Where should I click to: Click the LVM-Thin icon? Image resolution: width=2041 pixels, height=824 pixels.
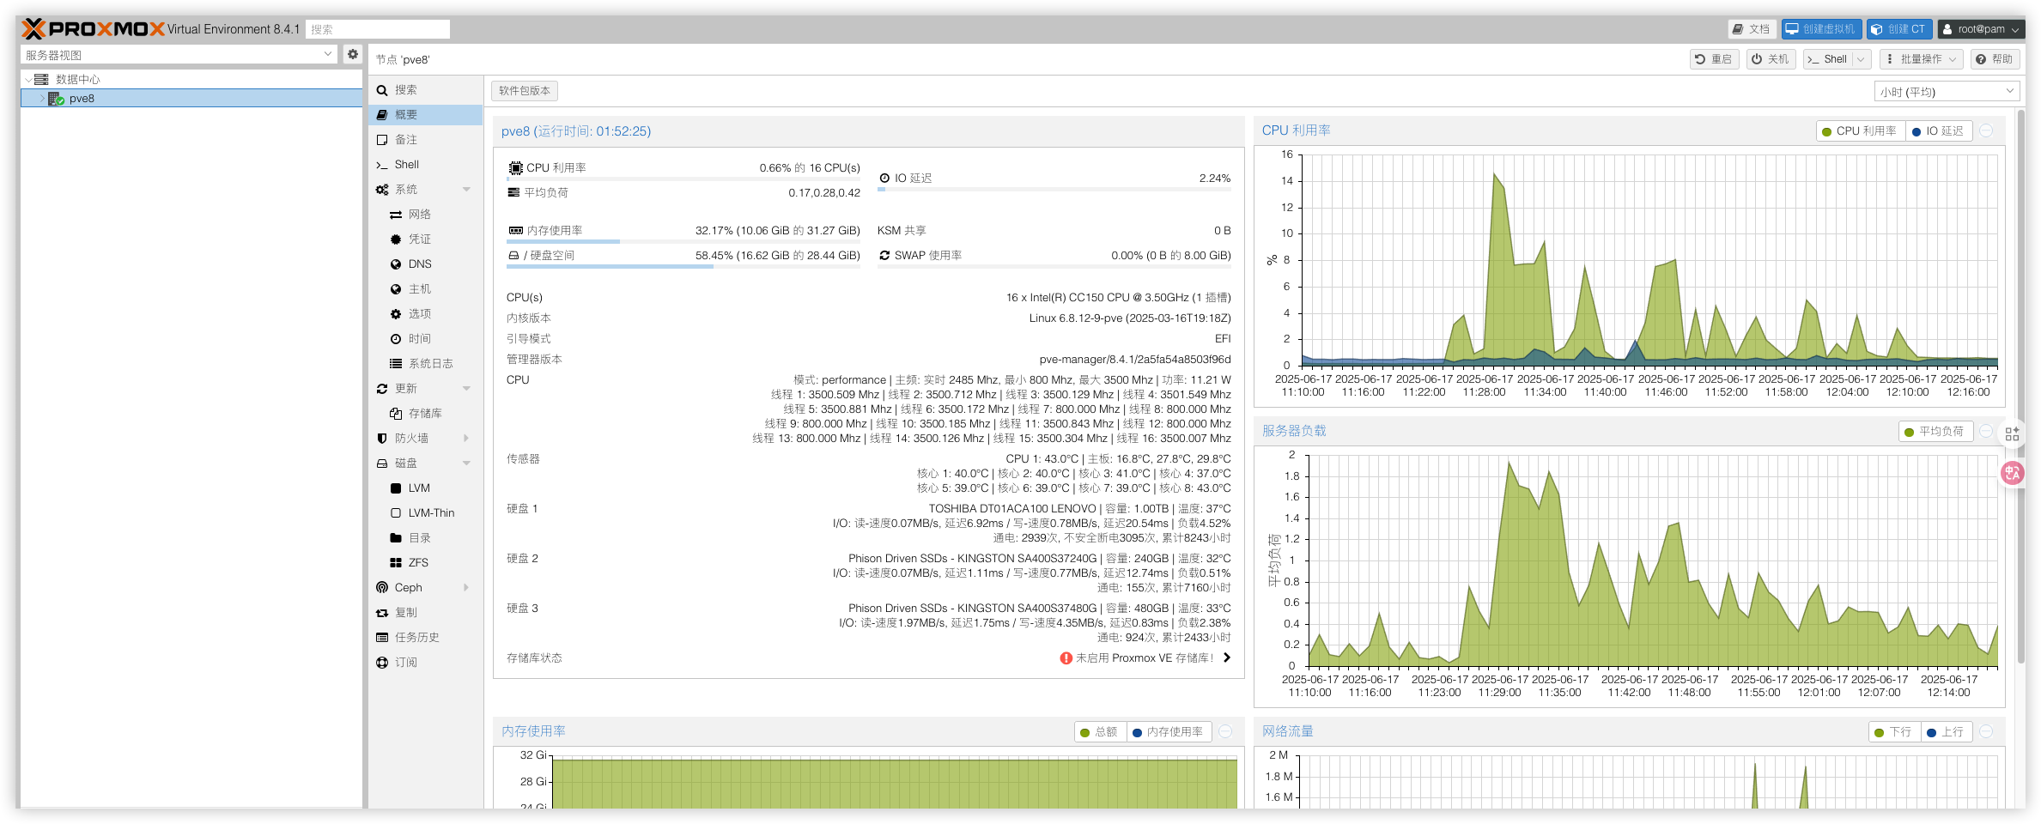pos(396,513)
